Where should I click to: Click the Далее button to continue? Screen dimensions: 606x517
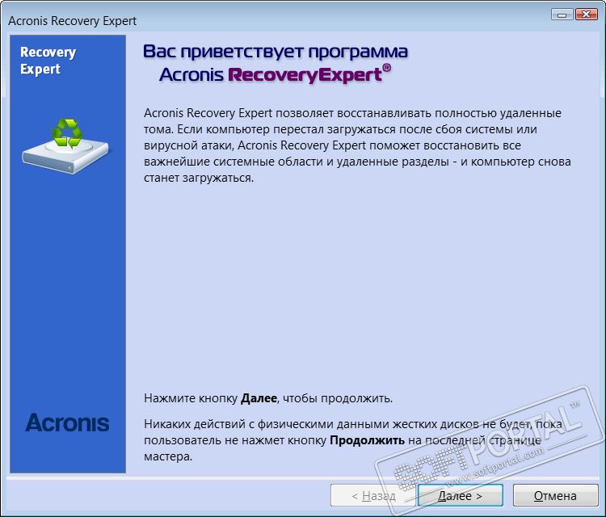coord(461,495)
